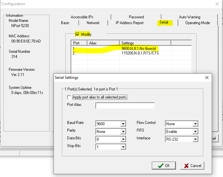The width and height of the screenshot is (223, 177).
Task: Click the Port Alias text field
Action: coord(125,106)
